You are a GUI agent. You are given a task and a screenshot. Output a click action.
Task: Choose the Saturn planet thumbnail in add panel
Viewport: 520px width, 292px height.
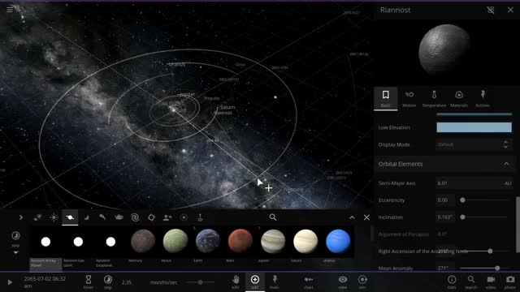pos(305,242)
